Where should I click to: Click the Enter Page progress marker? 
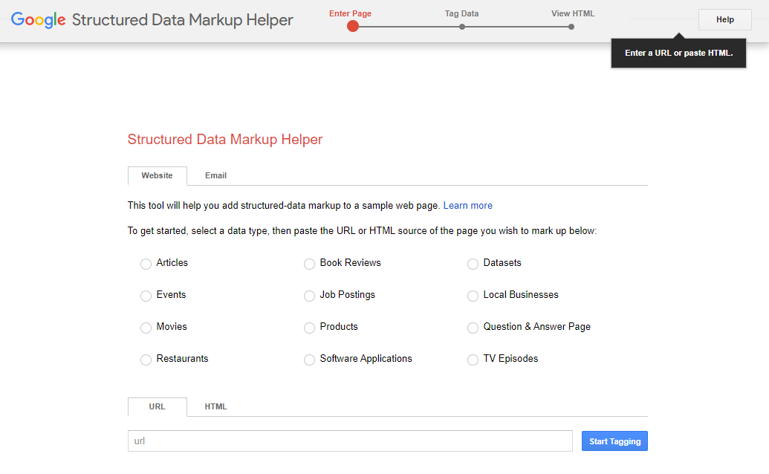point(352,26)
